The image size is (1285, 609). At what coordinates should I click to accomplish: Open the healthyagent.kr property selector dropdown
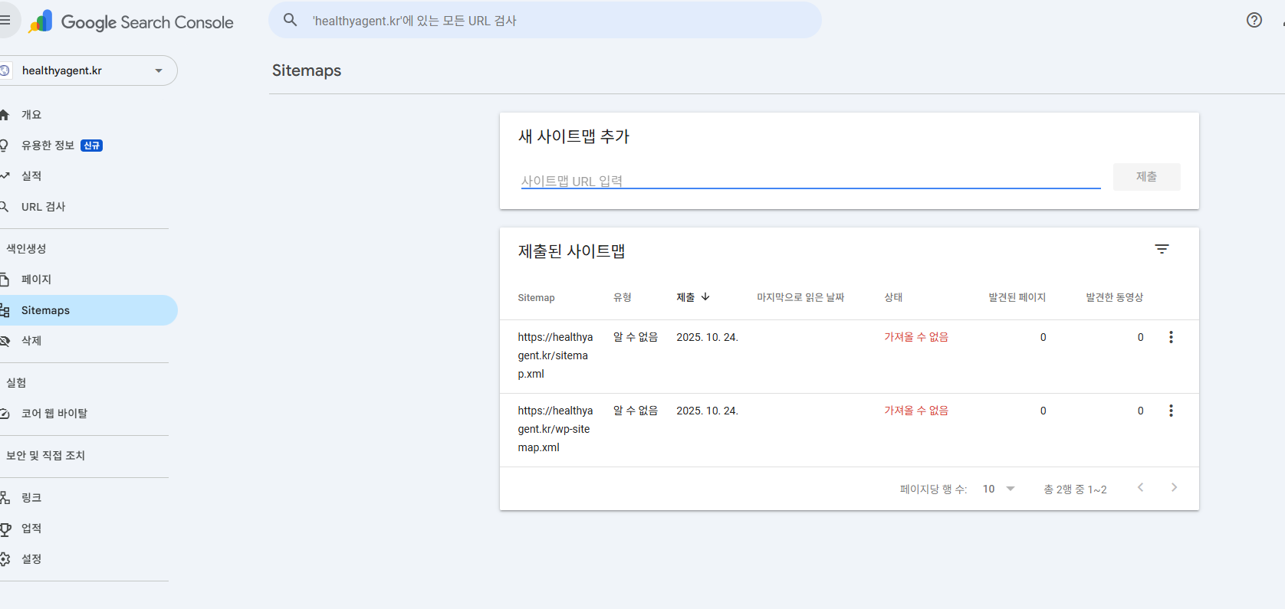point(88,70)
